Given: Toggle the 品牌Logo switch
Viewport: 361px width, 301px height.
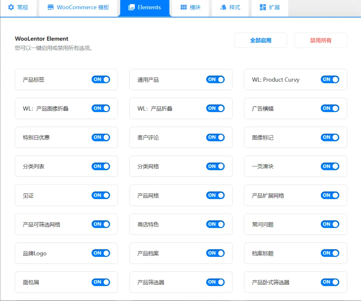Looking at the screenshot, I should click(x=101, y=253).
